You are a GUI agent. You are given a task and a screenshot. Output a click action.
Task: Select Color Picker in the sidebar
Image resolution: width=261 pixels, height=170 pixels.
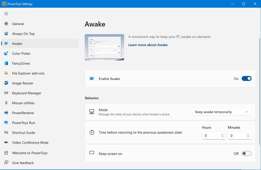point(40,54)
